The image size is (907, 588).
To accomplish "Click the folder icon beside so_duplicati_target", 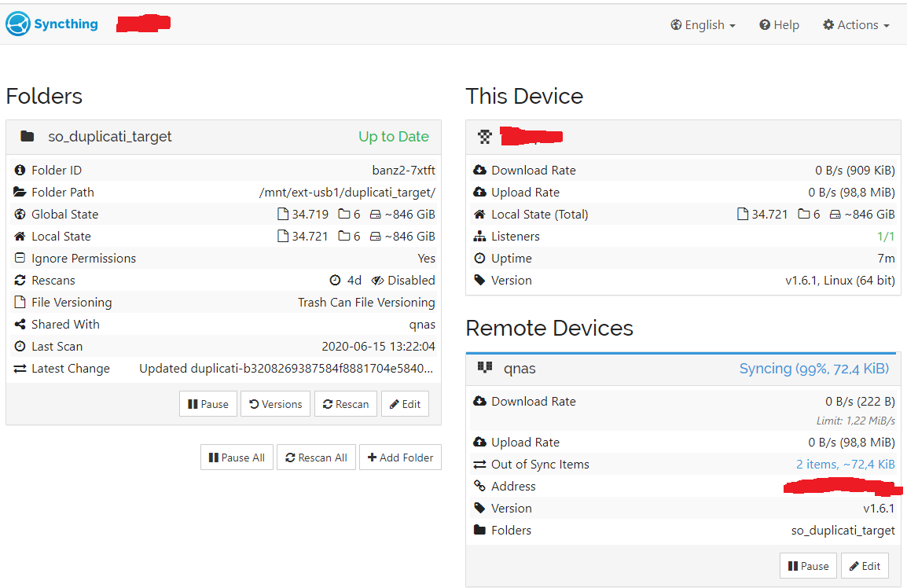I will 28,137.
